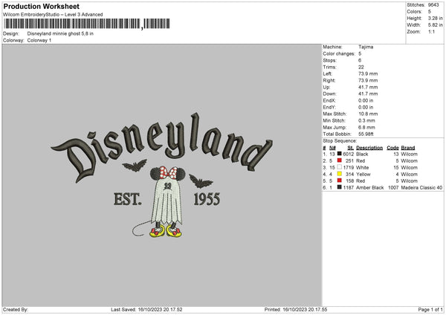Viewport: 446px width, 315px height.
Task: Click the black swatch in stop row 1
Action: pyautogui.click(x=340, y=154)
